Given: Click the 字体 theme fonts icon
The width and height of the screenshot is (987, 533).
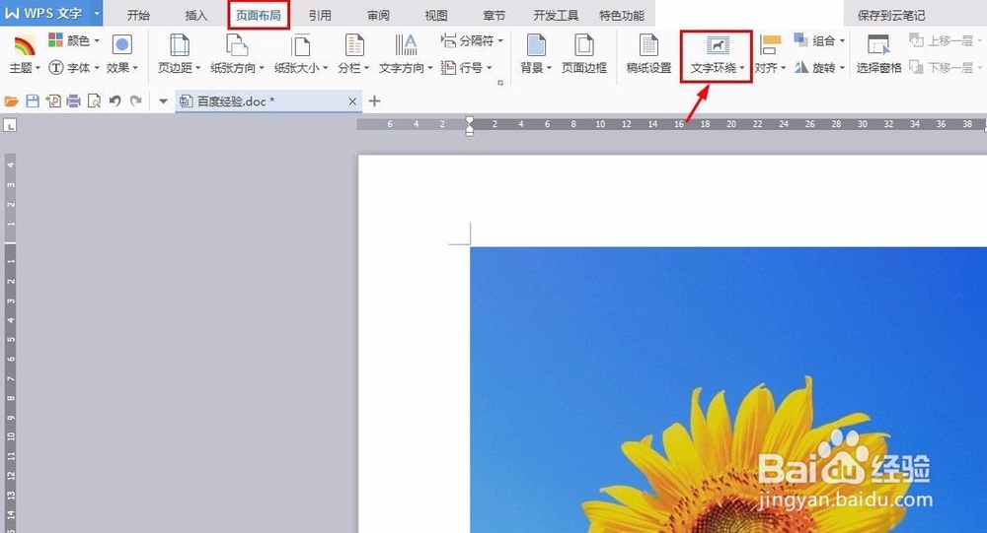Looking at the screenshot, I should pos(56,67).
